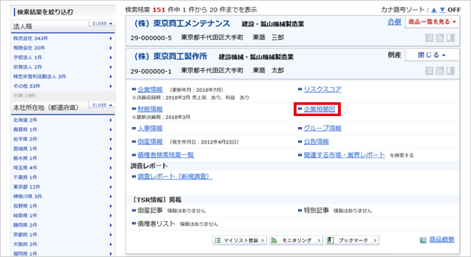Image resolution: width=471 pixels, height=257 pixels.
Task: Collapse details with the 閉じる button
Action: tap(432, 55)
